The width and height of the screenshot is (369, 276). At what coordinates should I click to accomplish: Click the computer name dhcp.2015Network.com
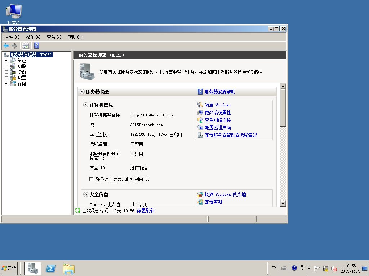click(152, 115)
